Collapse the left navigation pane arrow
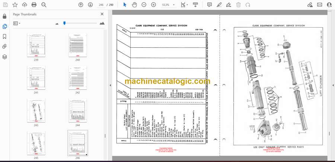The height and width of the screenshot is (162, 335). [x=110, y=85]
